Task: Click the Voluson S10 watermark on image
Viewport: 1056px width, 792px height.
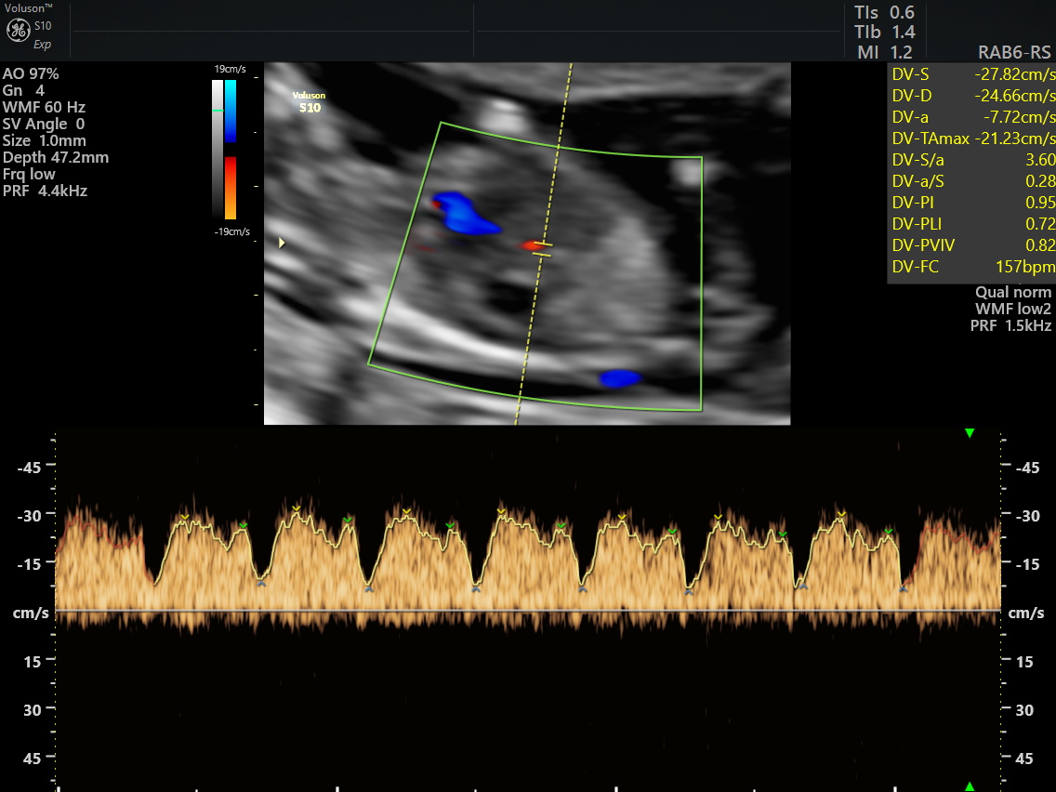Action: [310, 101]
